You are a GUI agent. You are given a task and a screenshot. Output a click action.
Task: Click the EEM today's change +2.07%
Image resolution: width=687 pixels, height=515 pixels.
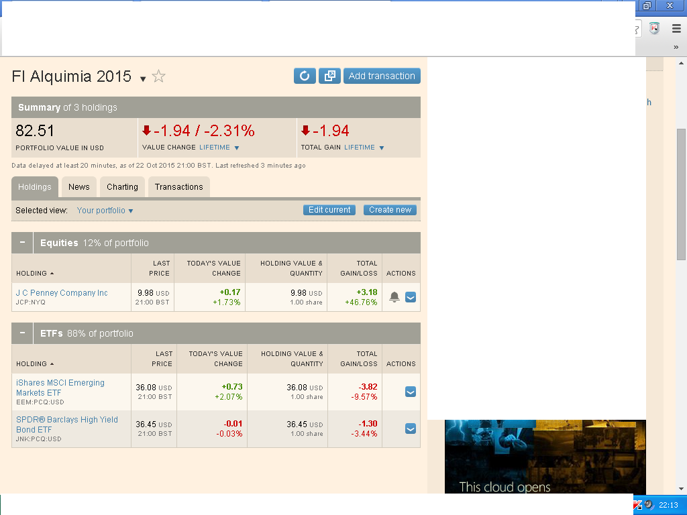[x=228, y=397]
